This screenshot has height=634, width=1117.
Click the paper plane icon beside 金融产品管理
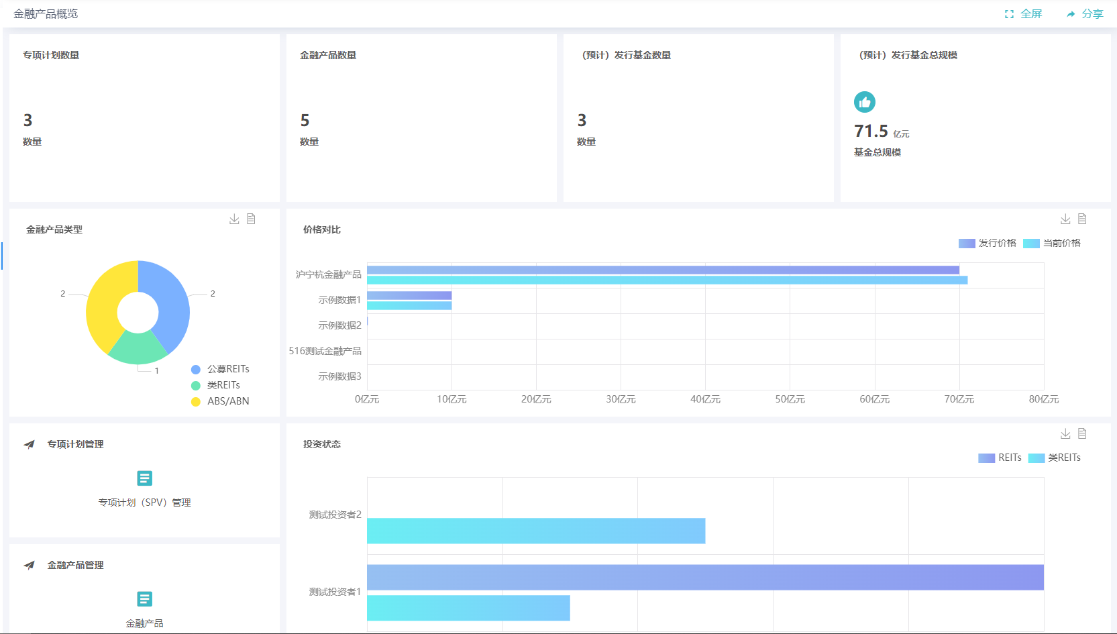[x=29, y=565]
